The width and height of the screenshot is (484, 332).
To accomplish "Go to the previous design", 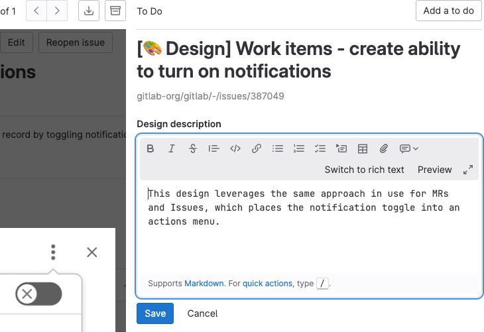I will [36, 11].
